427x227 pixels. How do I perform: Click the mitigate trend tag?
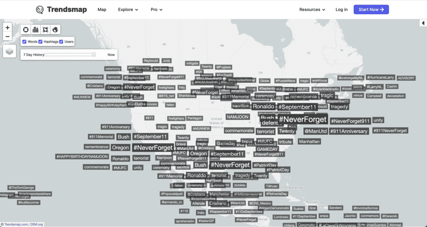coord(192,63)
